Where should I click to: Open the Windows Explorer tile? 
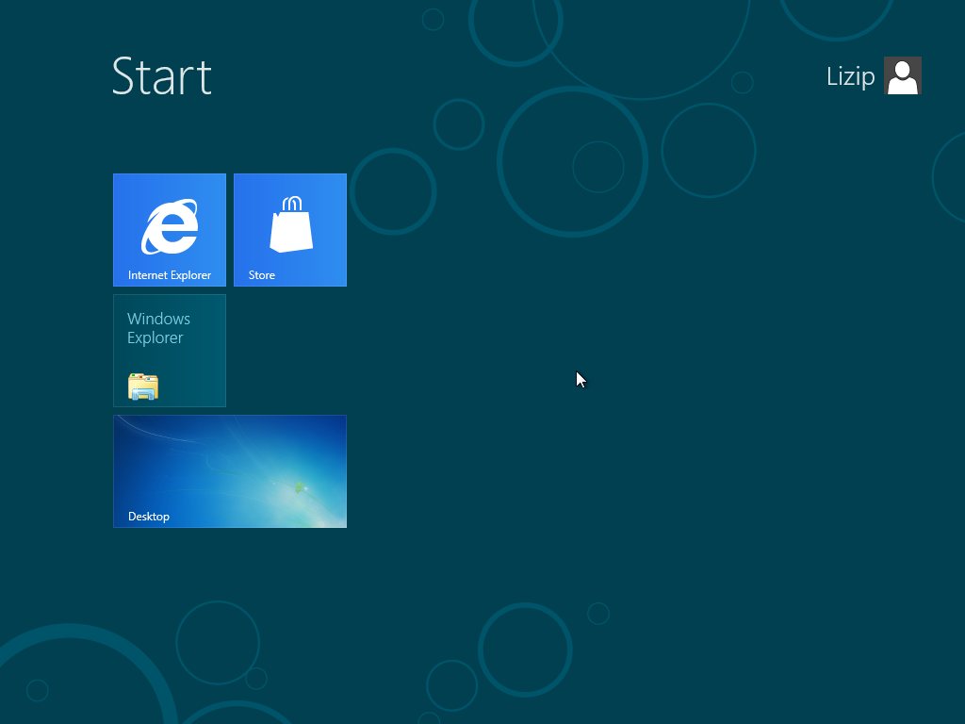coord(170,351)
